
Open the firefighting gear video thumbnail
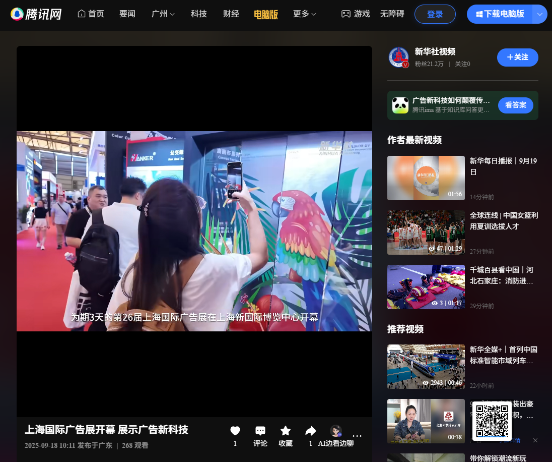coord(426,287)
